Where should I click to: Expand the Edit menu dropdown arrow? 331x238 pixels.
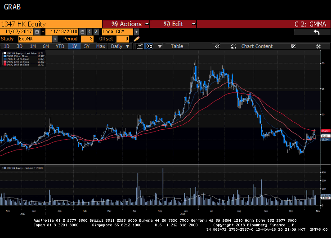coord(193,24)
